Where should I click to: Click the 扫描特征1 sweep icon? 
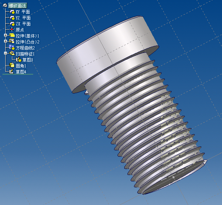coord(12,53)
